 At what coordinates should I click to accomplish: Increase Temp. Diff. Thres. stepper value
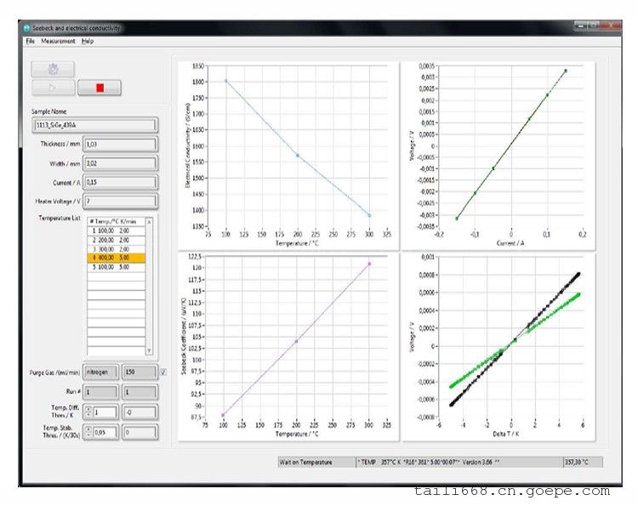[x=88, y=408]
